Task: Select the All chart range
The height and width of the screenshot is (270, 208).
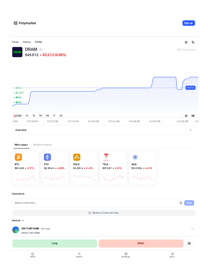Action: pyautogui.click(x=61, y=116)
